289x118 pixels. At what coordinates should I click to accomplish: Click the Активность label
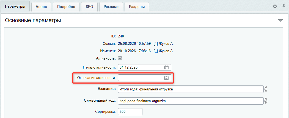click(106, 58)
